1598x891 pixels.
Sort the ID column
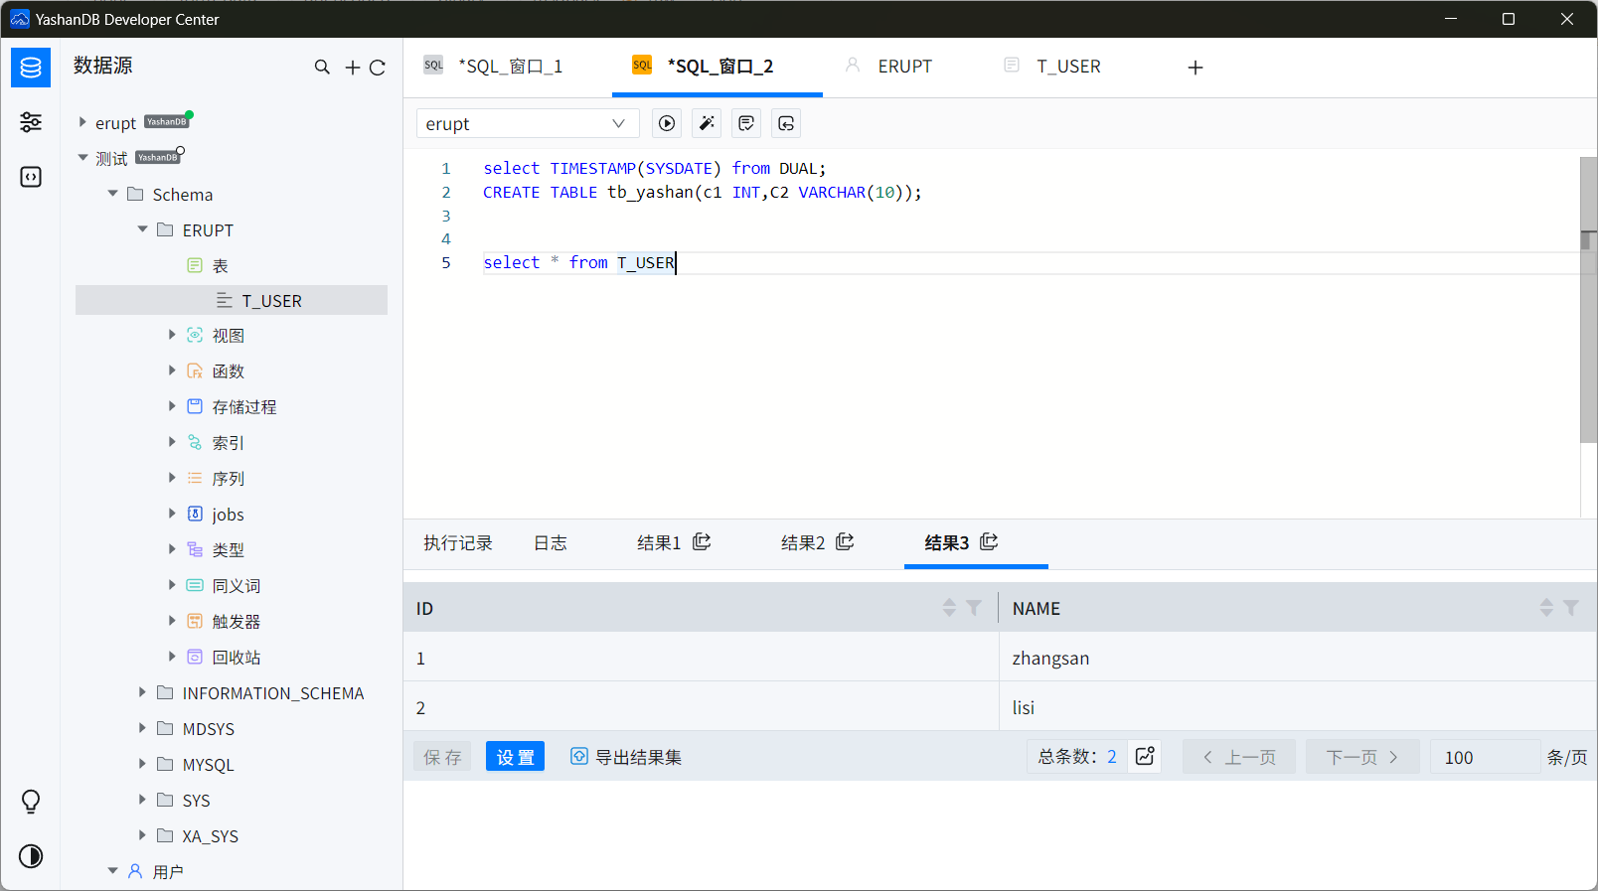click(x=949, y=608)
